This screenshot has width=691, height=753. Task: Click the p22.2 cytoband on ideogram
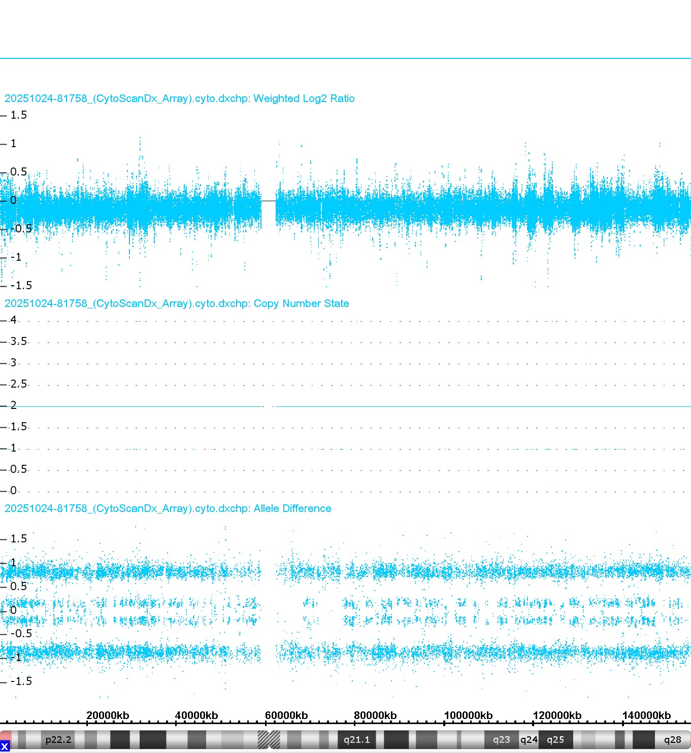pos(58,740)
